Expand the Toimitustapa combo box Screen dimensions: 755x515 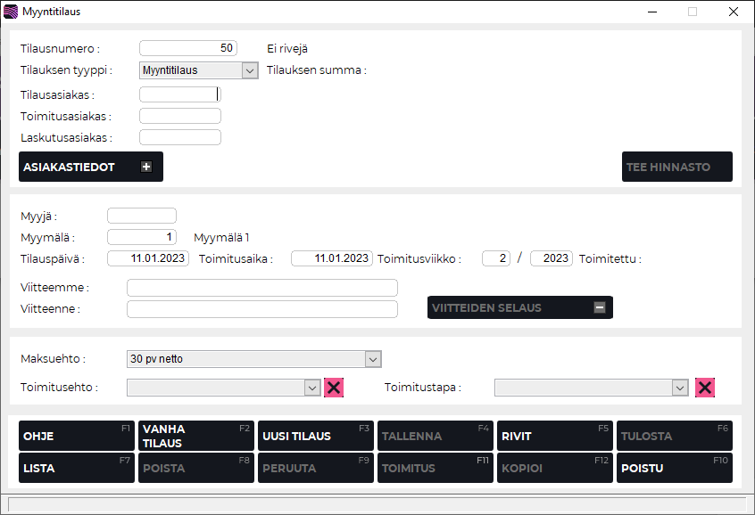[680, 388]
